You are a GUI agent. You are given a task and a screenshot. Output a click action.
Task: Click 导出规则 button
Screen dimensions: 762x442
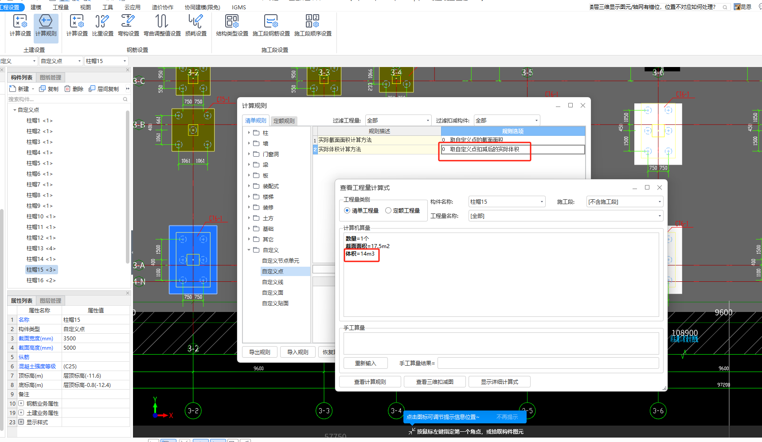260,352
